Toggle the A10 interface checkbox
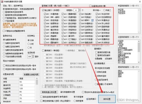 tap(45, 42)
